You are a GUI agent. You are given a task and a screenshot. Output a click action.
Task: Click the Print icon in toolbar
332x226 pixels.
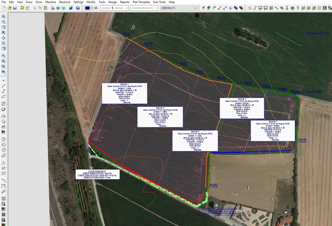(x=51, y=8)
